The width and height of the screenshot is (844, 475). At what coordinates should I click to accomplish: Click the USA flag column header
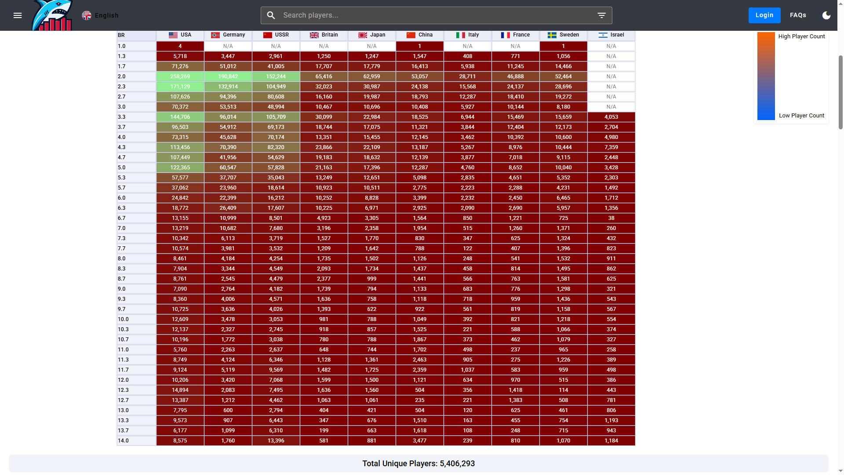coord(180,35)
